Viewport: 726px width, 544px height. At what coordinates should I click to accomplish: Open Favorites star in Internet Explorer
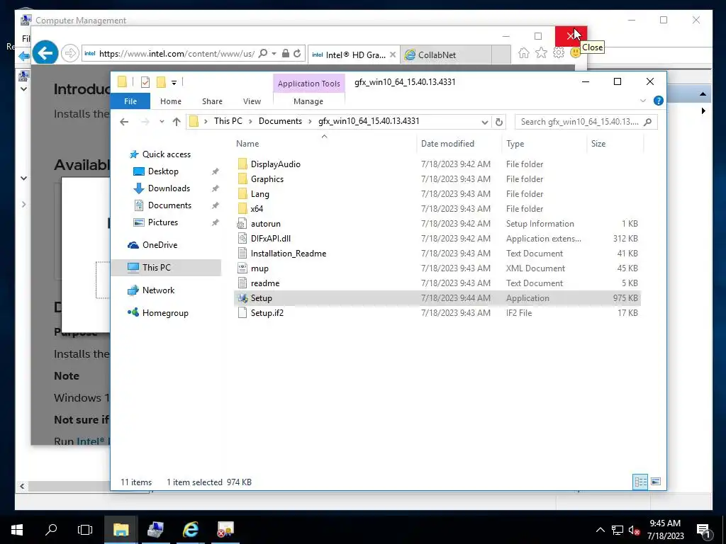(541, 53)
